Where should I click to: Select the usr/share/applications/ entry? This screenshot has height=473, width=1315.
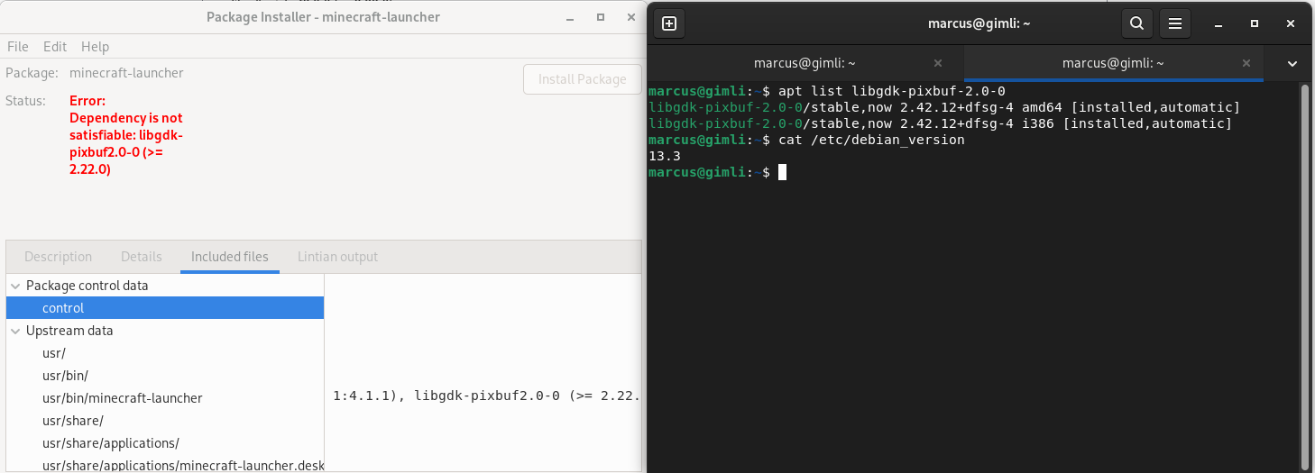tap(111, 443)
